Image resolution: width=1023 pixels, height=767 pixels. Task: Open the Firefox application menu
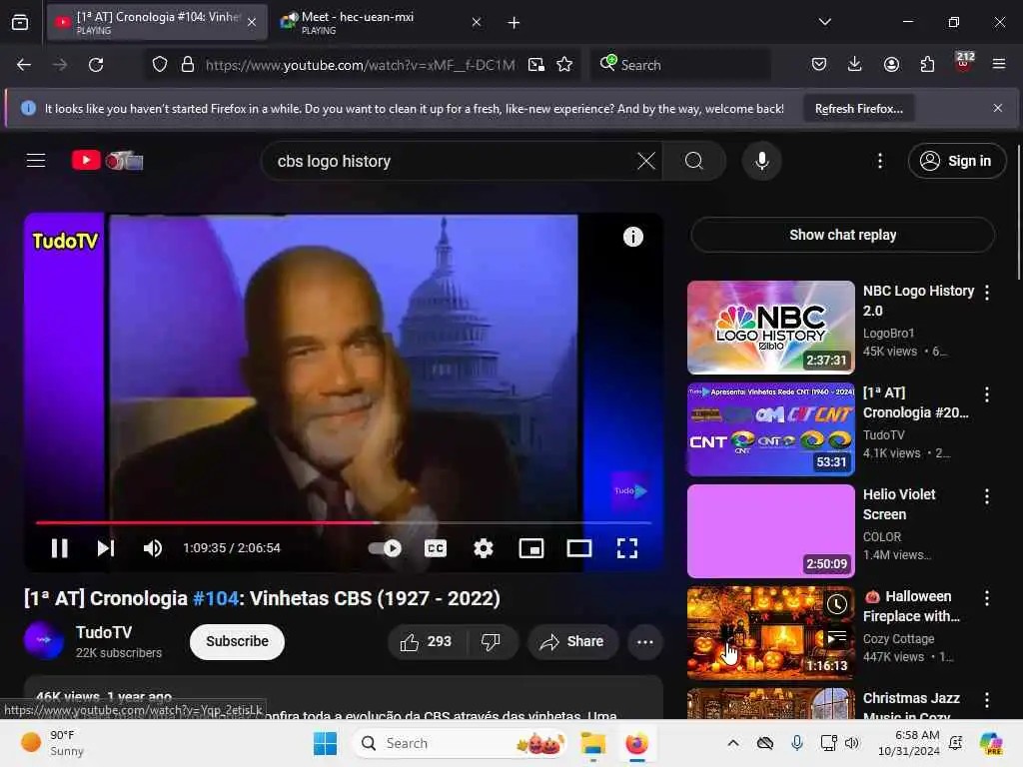998,64
